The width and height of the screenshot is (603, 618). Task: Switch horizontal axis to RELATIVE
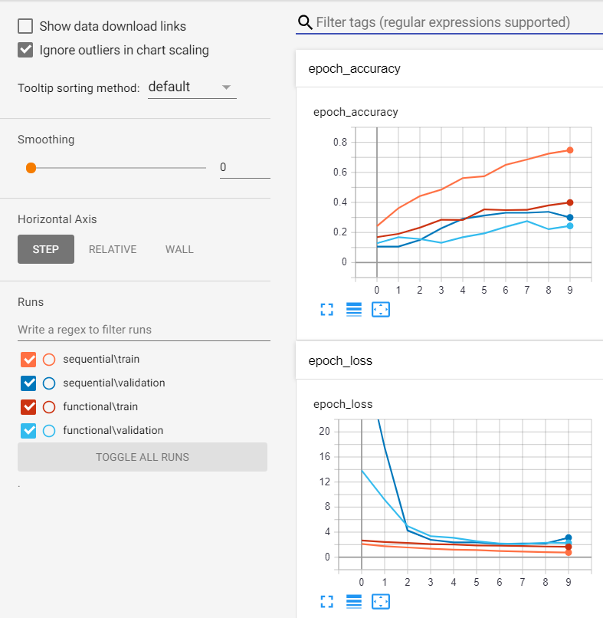pos(113,249)
